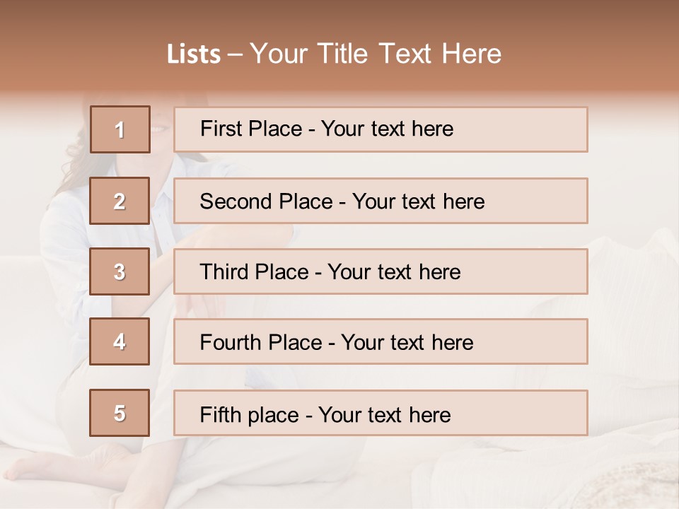Image resolution: width=679 pixels, height=509 pixels.
Task: Select the "First Place - Your text here" box
Action: click(x=381, y=129)
